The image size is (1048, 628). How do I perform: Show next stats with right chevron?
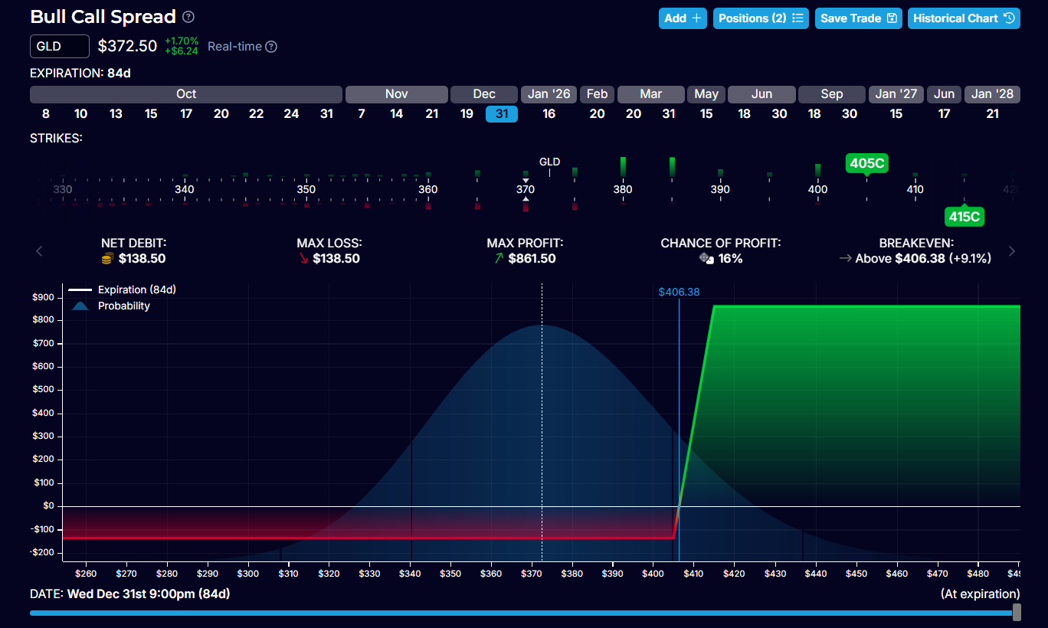tap(1012, 251)
